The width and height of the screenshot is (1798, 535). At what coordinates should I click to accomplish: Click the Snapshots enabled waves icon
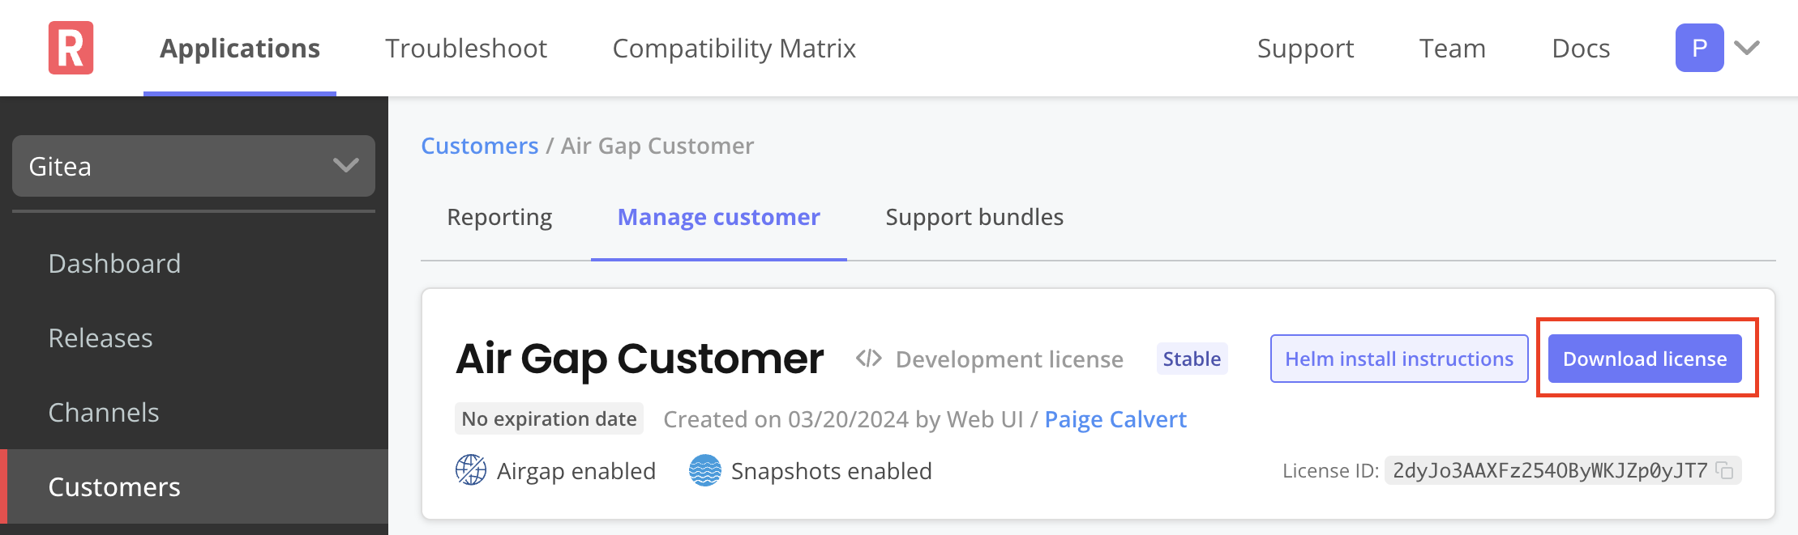click(704, 470)
